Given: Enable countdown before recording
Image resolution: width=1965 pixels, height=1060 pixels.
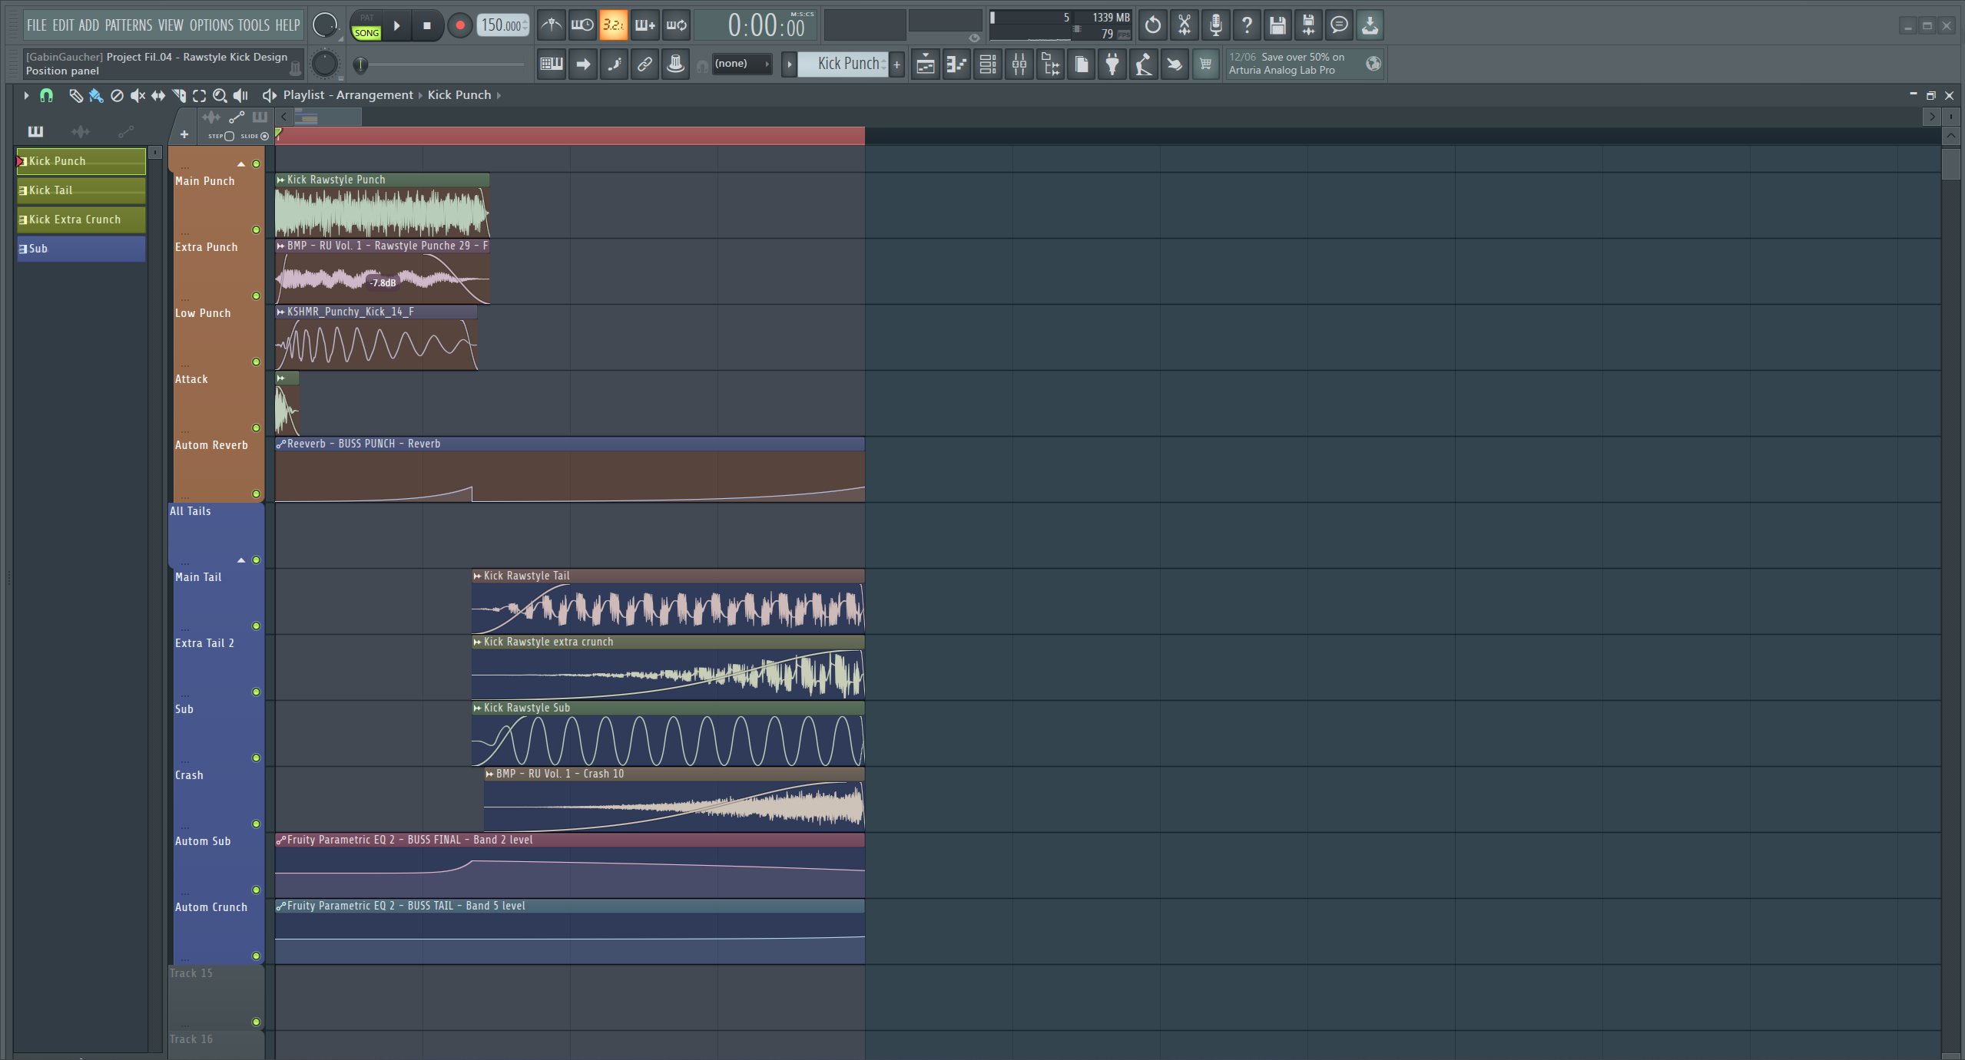Looking at the screenshot, I should (612, 25).
